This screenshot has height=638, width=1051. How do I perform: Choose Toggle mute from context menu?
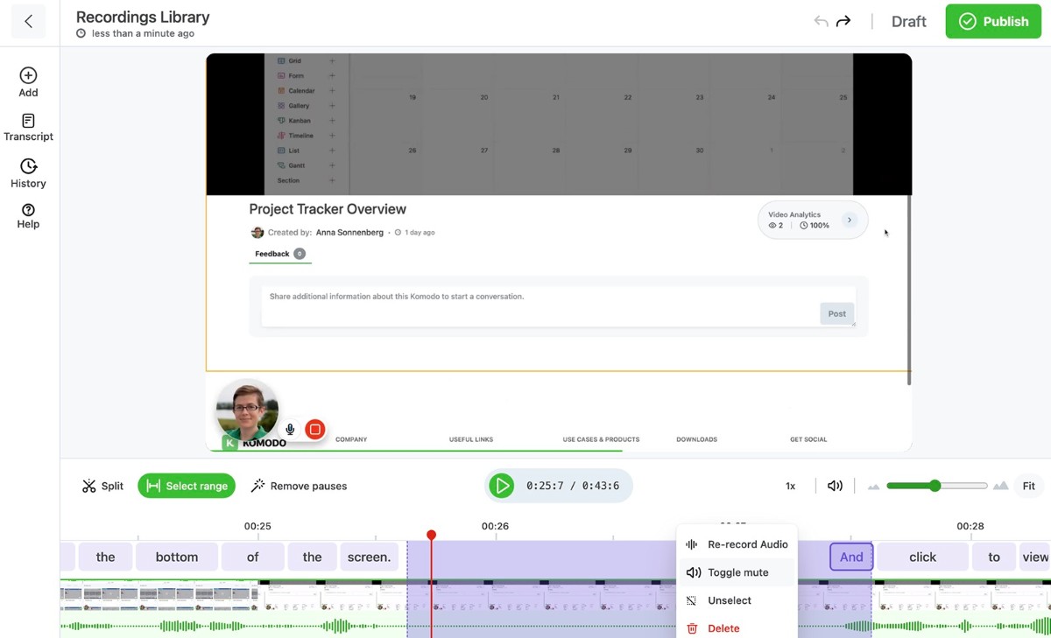pos(737,572)
